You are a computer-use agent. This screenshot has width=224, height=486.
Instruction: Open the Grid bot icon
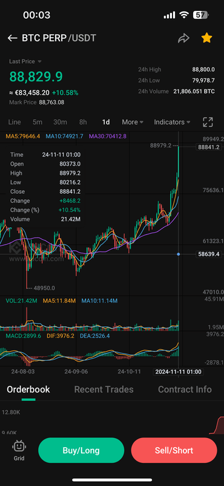tap(19, 450)
